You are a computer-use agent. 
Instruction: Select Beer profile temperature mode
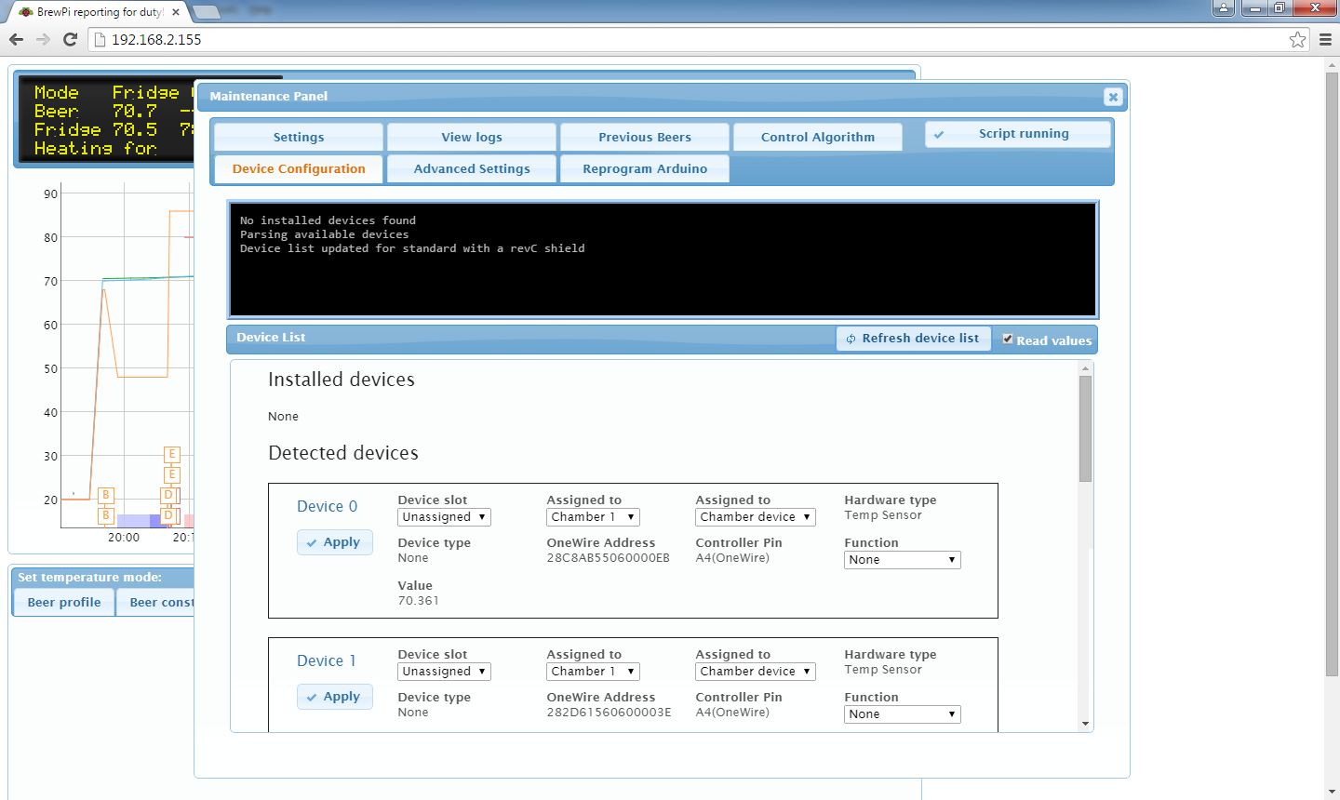tap(64, 602)
